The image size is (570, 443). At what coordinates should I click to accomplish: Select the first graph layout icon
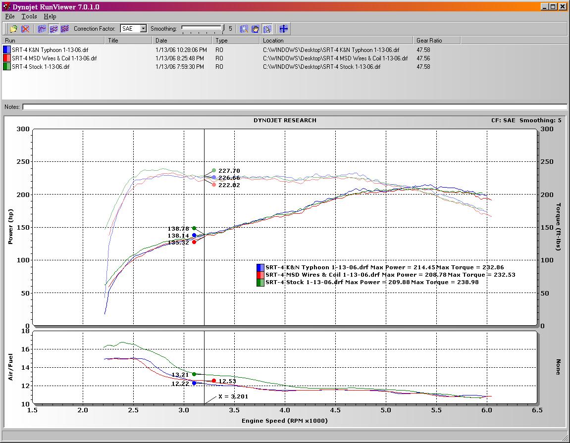pos(42,29)
